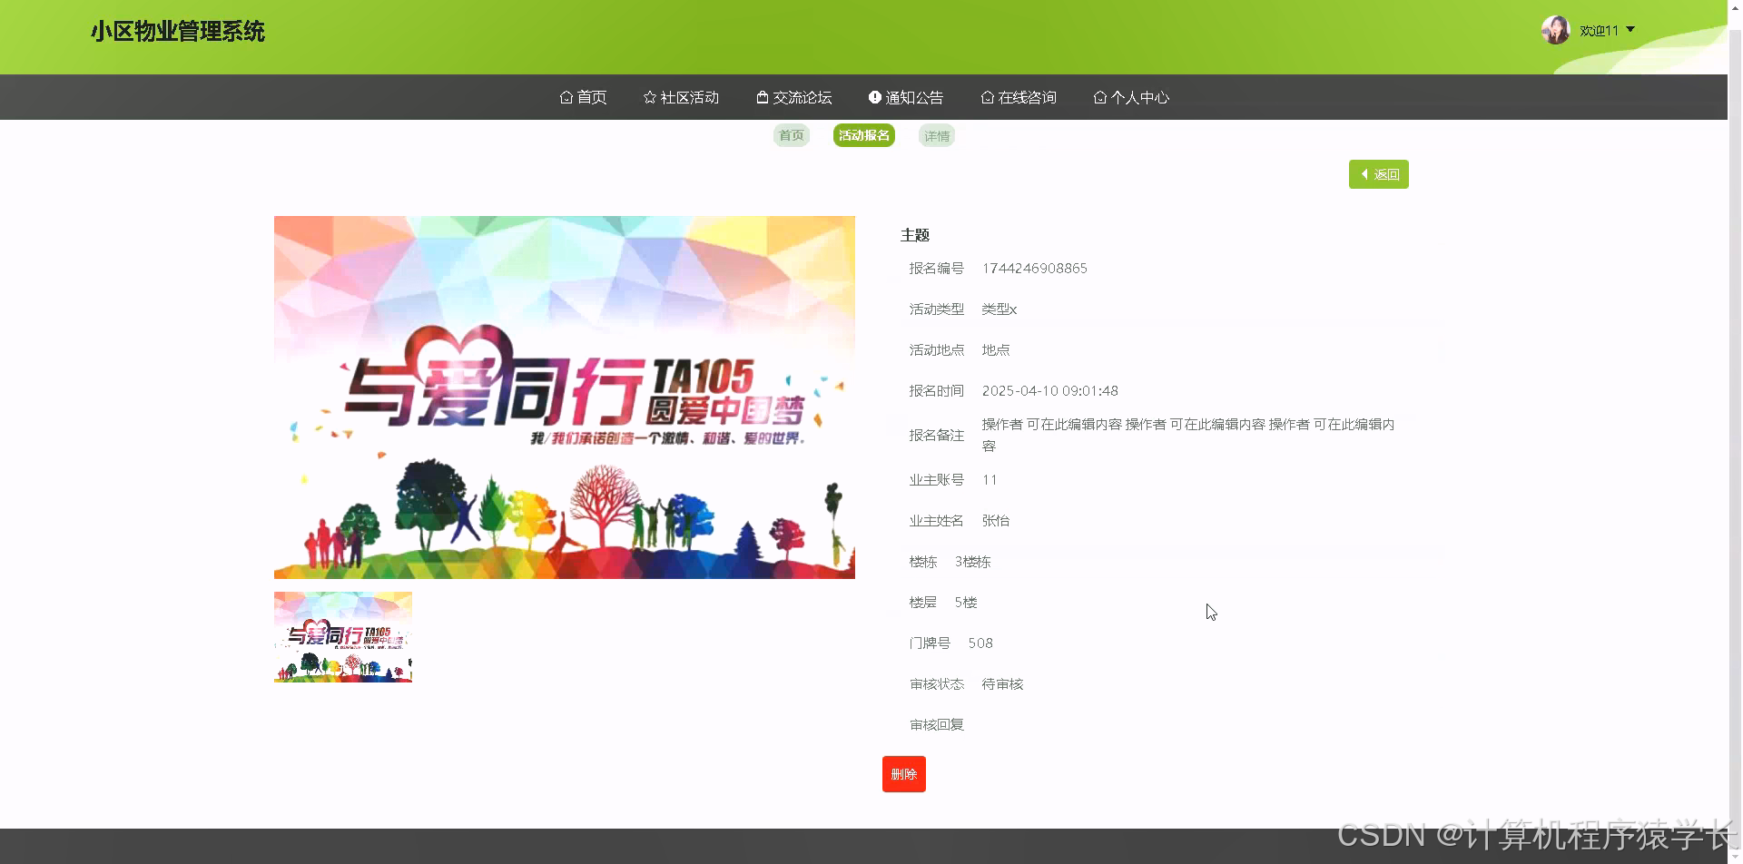Click the home icon beside 首页
The width and height of the screenshot is (1743, 864).
(x=566, y=97)
